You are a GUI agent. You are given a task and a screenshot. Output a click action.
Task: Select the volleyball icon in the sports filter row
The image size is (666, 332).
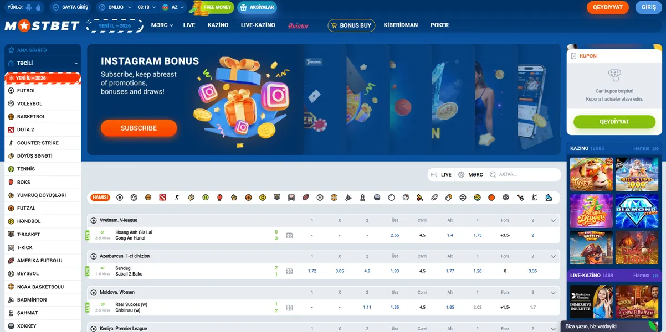click(x=134, y=197)
